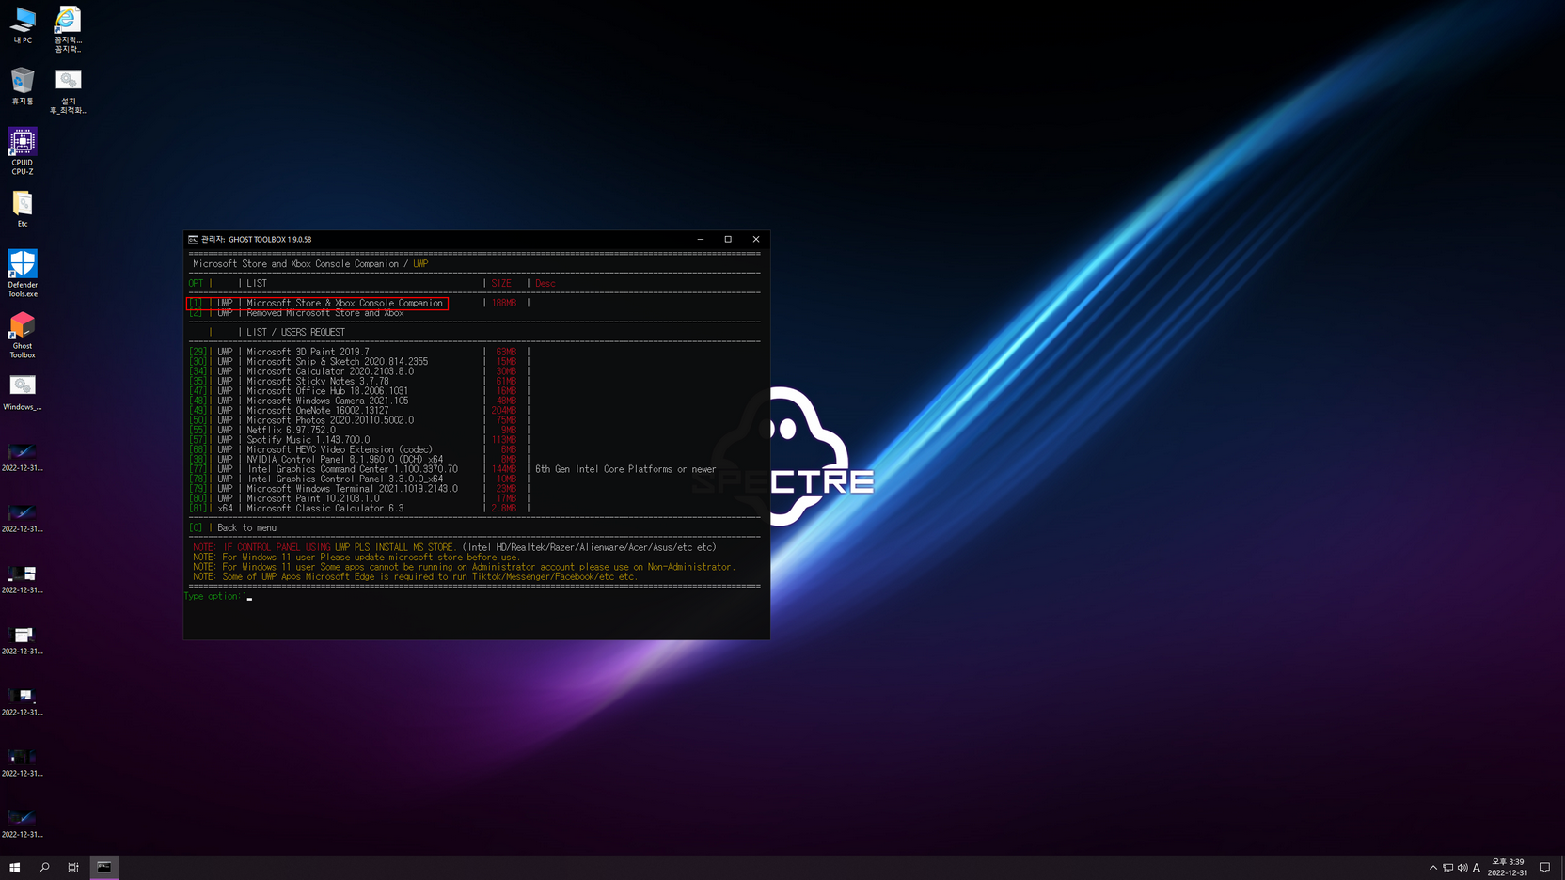This screenshot has height=880, width=1565.
Task: Toggle the IME input mode indicator A
Action: pyautogui.click(x=1477, y=868)
